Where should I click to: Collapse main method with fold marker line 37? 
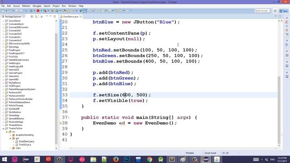click(x=68, y=117)
